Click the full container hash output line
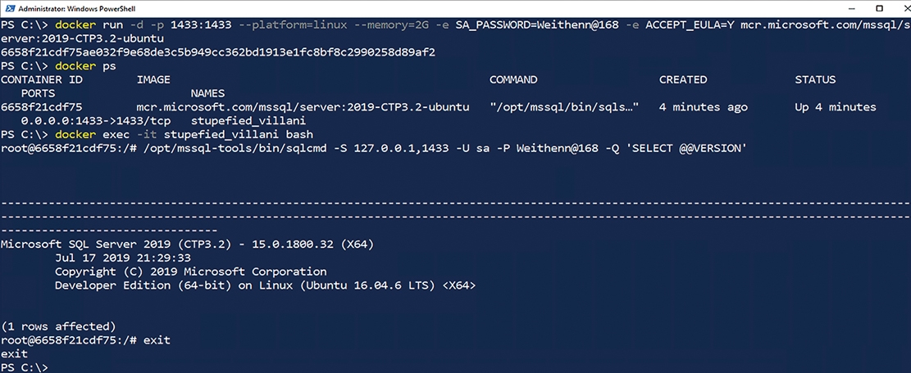 pyautogui.click(x=218, y=52)
